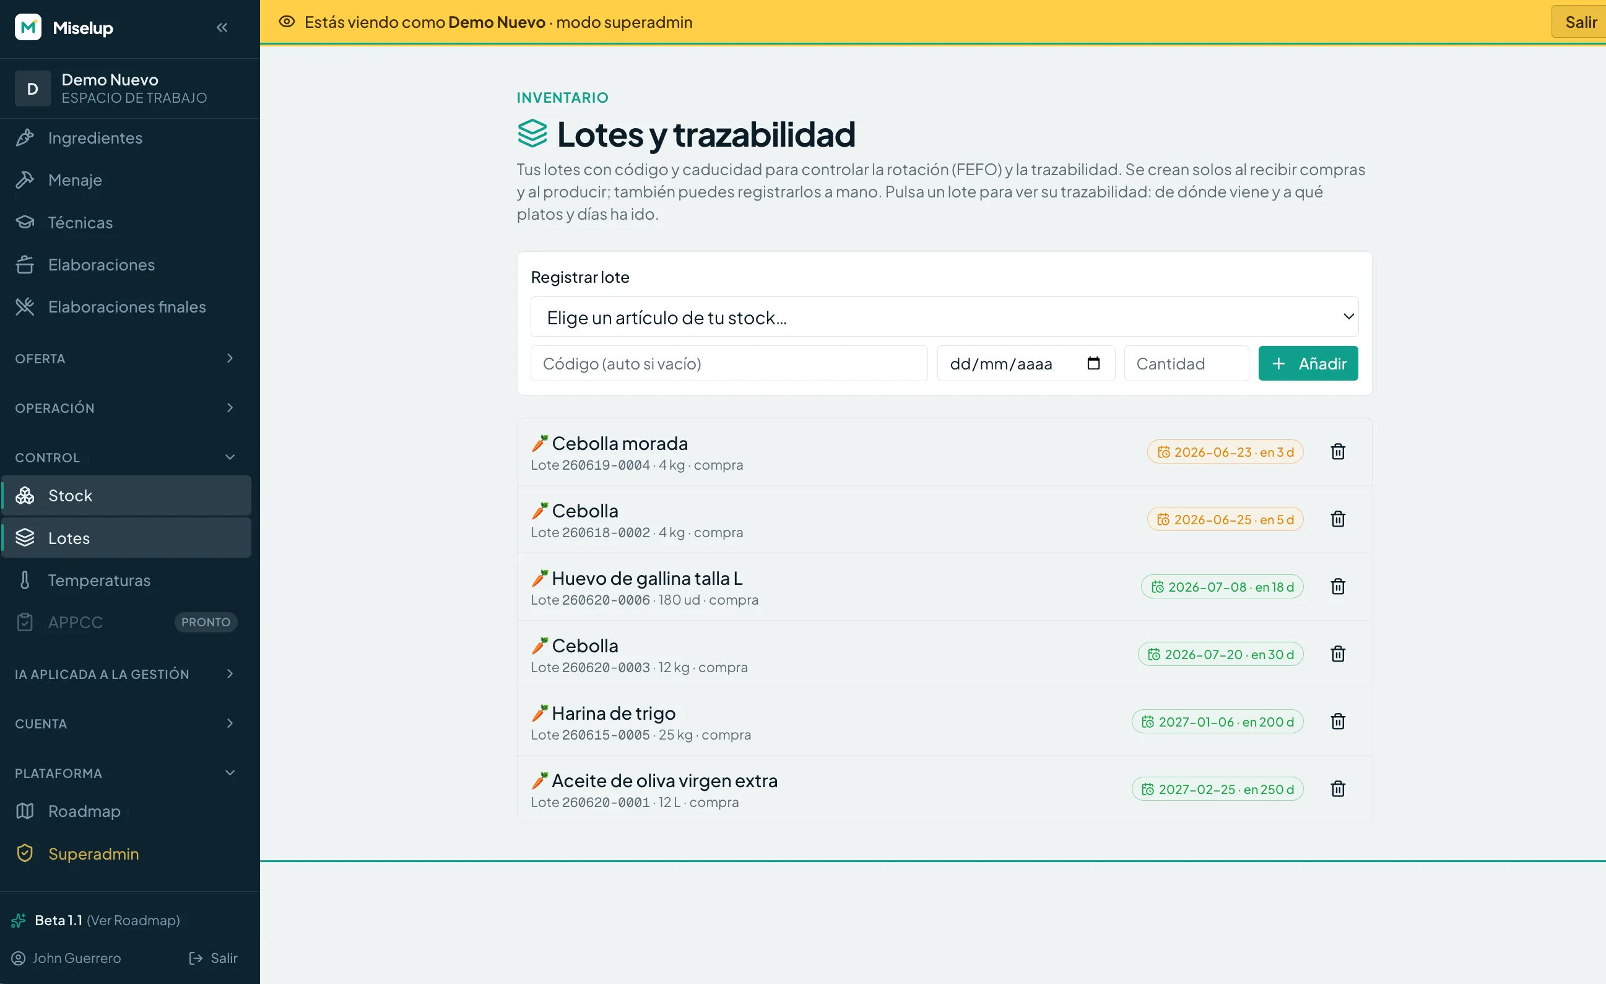Open the Ver Roadmap link beside Beta 1.1
Screen dimensions: 1606x984
pyautogui.click(x=134, y=920)
